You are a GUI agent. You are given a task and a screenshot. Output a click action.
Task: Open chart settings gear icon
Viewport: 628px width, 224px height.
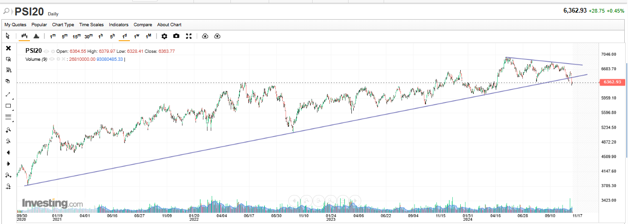click(164, 36)
